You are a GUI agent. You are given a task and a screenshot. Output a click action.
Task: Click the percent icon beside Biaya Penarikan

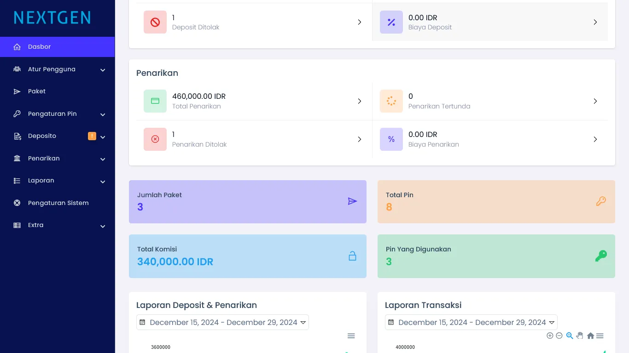pyautogui.click(x=391, y=139)
